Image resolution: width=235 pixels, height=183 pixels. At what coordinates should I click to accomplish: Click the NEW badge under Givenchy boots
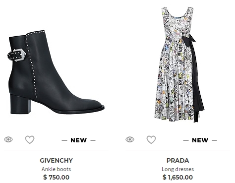78,140
